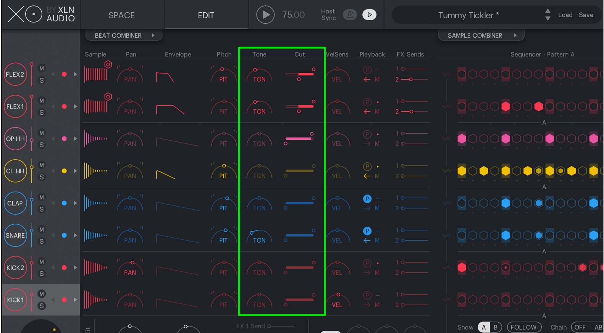Select the FLEX2 channel pad
The image size is (604, 333).
coord(15,74)
